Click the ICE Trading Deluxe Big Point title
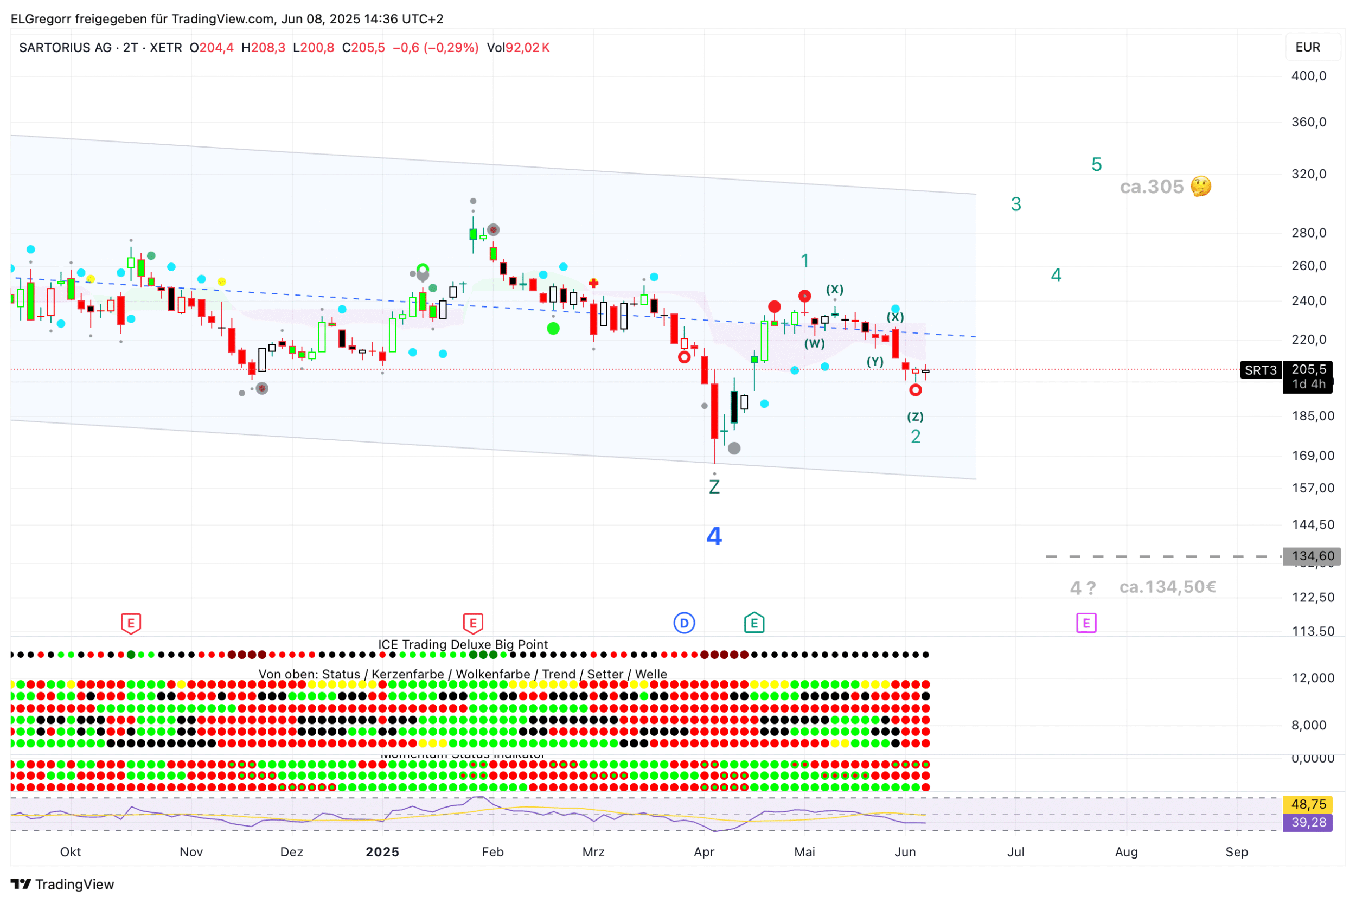Image resolution: width=1356 pixels, height=903 pixels. (x=462, y=644)
